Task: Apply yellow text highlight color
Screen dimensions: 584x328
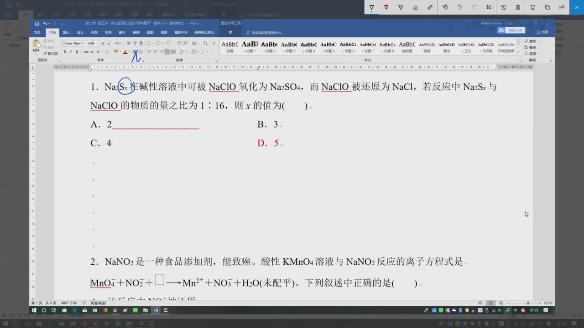Action: point(116,52)
